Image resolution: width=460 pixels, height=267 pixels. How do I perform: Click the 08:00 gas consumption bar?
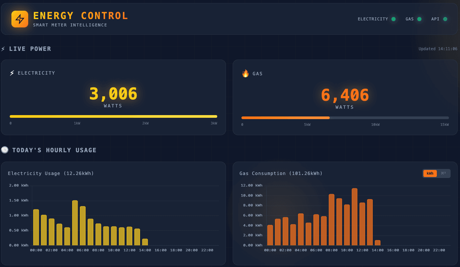(331, 219)
